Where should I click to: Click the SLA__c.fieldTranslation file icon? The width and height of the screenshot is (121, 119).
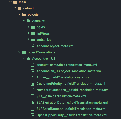click(33, 96)
